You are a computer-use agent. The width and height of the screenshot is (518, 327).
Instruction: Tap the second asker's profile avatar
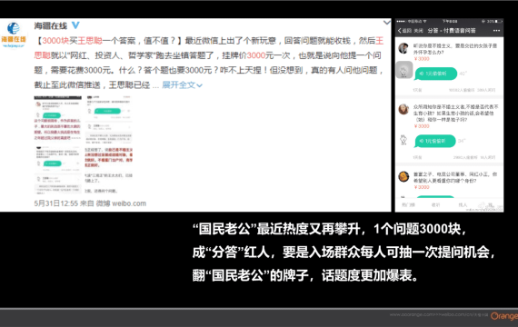403,109
